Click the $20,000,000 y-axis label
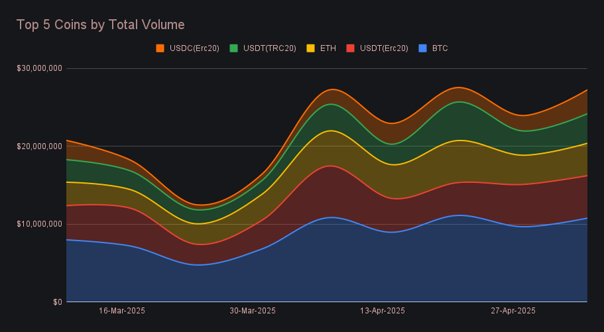The width and height of the screenshot is (604, 332). click(38, 146)
